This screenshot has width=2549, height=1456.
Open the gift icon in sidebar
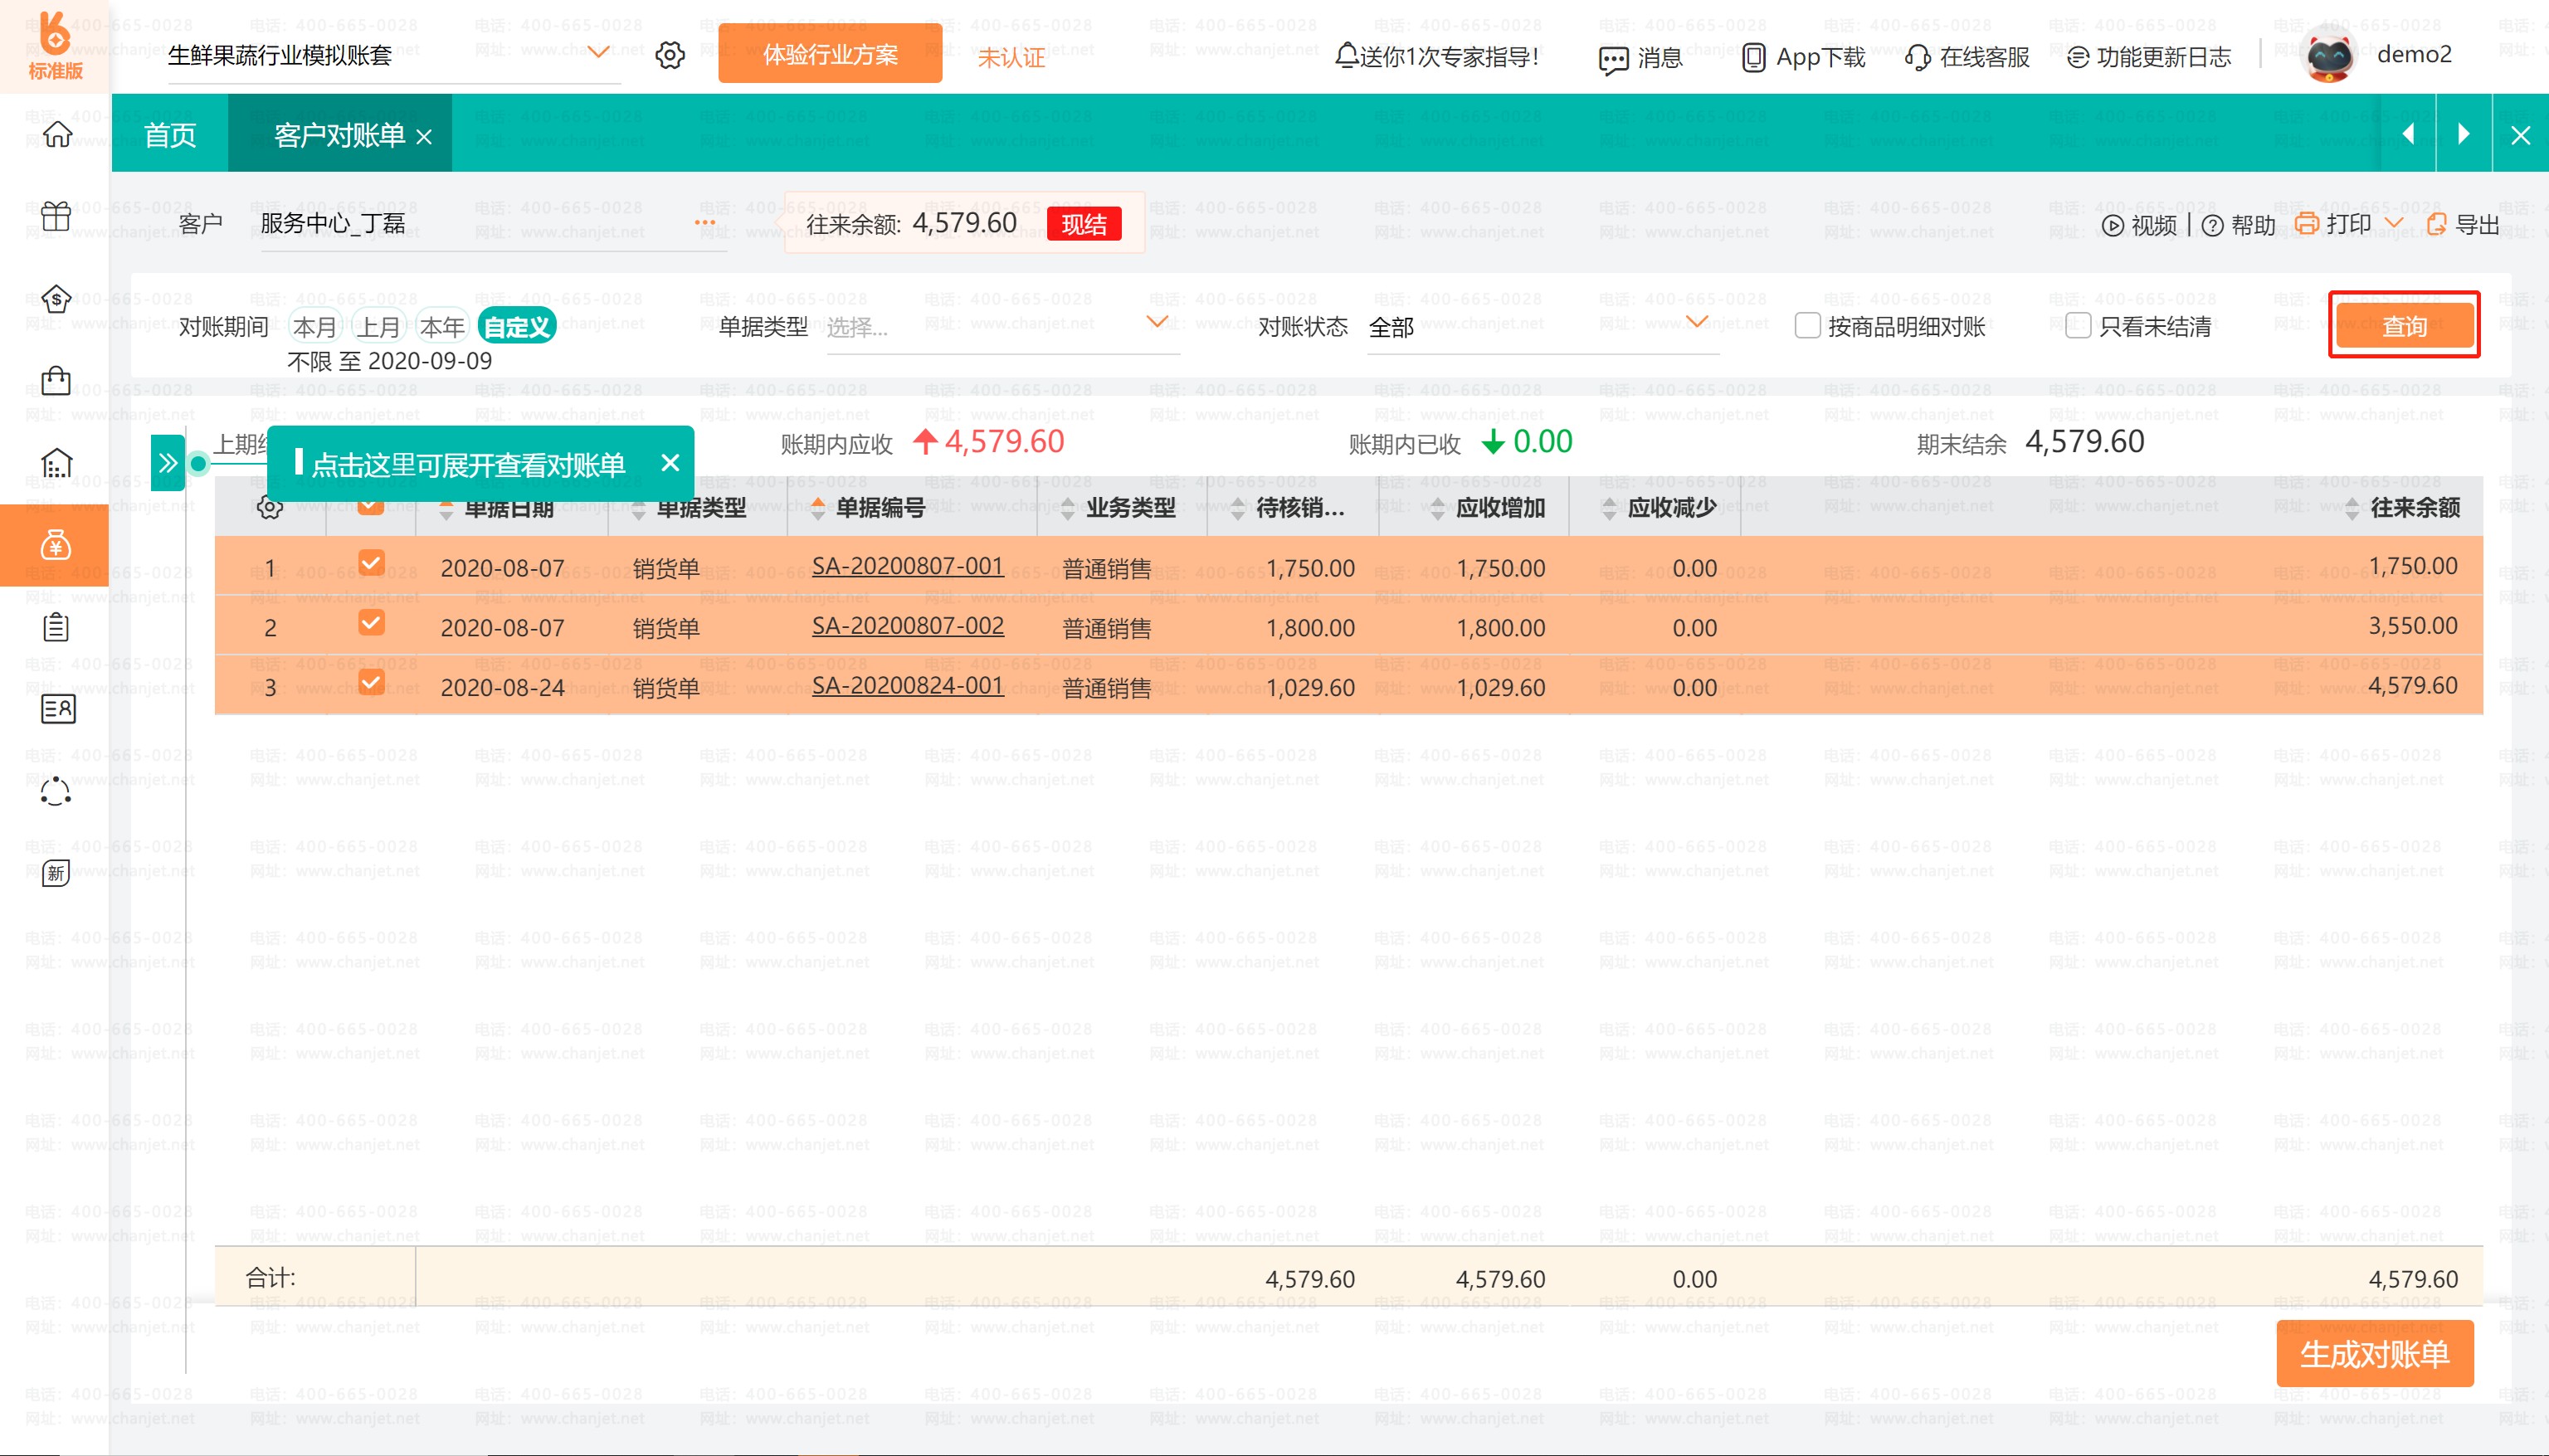[56, 216]
